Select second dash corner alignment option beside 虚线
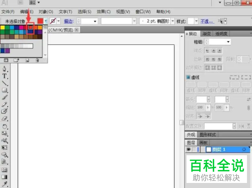 click(x=246, y=77)
